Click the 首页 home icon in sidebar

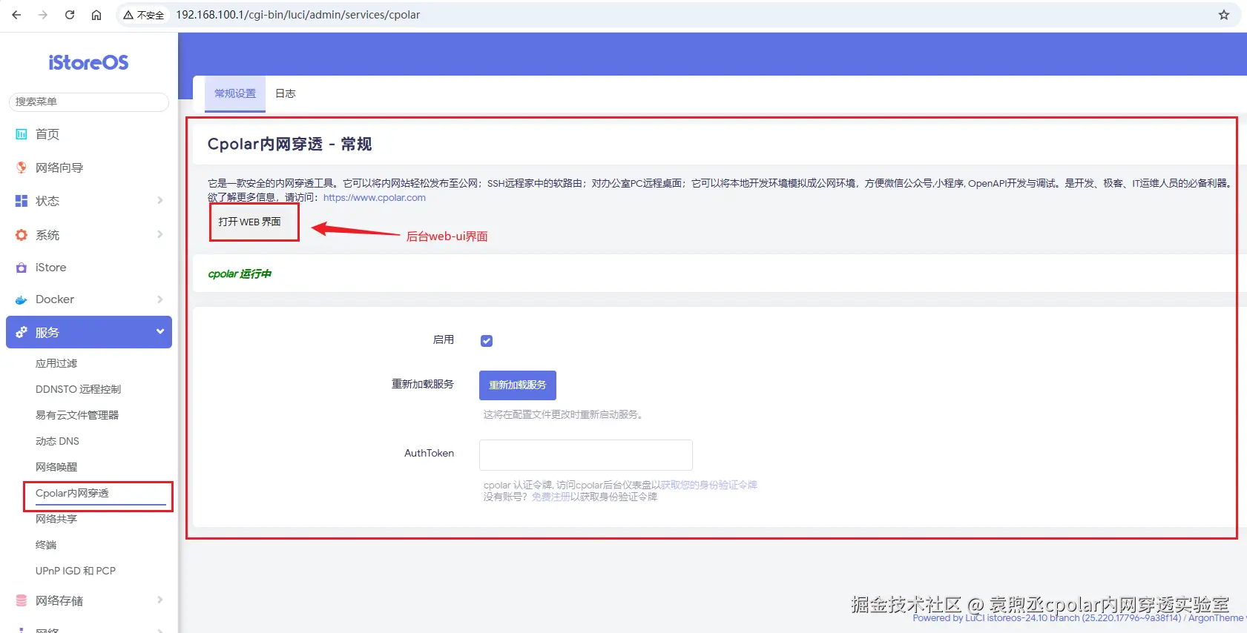pyautogui.click(x=22, y=134)
